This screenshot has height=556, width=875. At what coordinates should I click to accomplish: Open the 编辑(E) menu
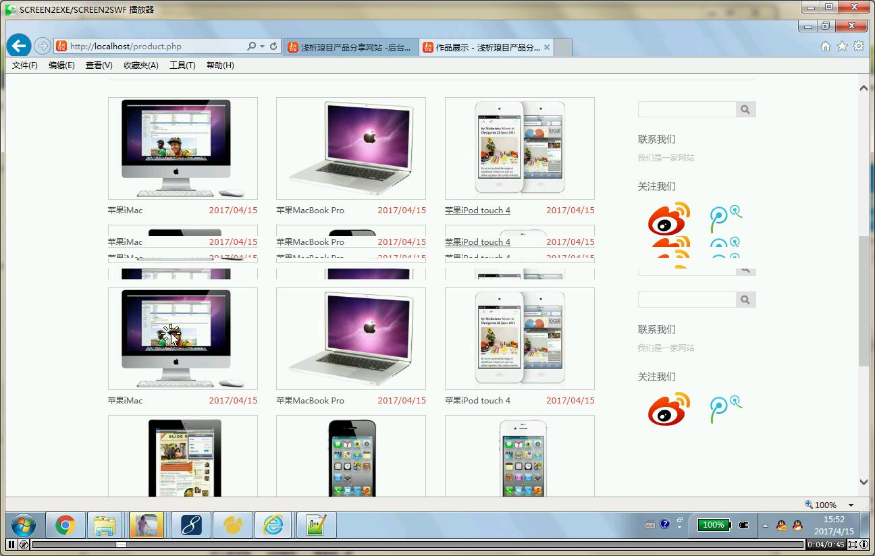click(61, 65)
